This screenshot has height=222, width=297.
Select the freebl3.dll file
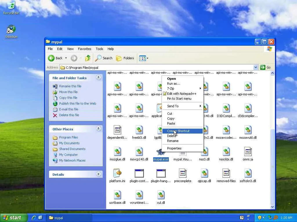[139, 132]
